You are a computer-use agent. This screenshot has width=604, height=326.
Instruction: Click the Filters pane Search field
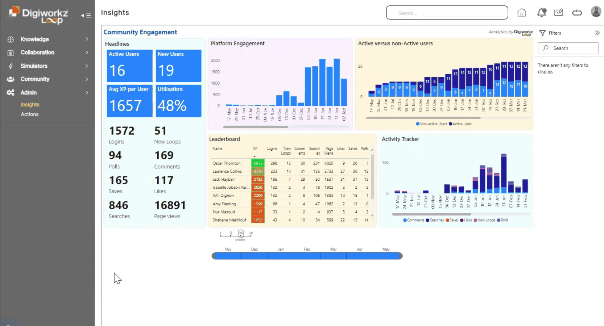(x=568, y=48)
